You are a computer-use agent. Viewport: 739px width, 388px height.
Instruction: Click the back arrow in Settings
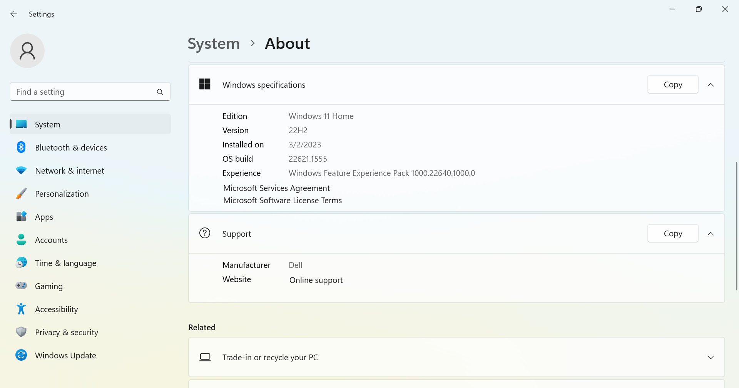click(14, 14)
